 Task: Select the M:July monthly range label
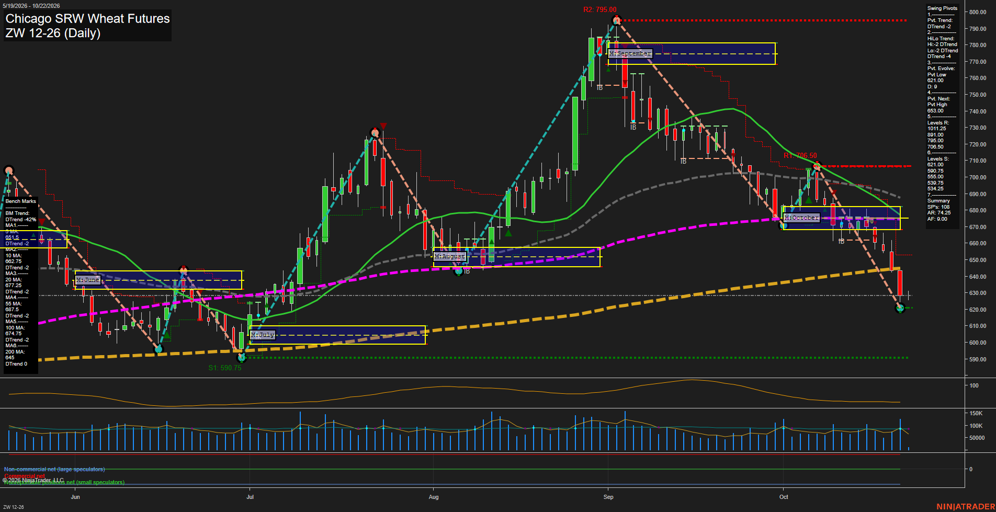263,335
